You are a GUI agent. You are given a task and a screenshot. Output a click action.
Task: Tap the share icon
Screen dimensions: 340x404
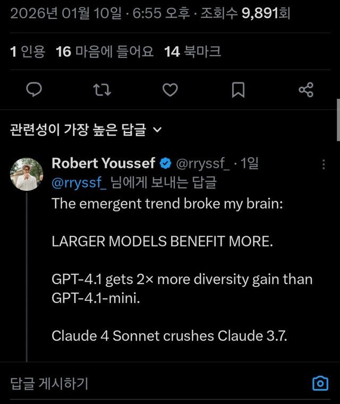click(306, 90)
